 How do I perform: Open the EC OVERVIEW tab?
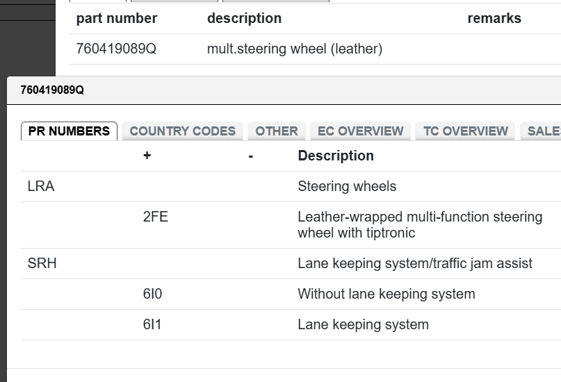[x=360, y=131]
